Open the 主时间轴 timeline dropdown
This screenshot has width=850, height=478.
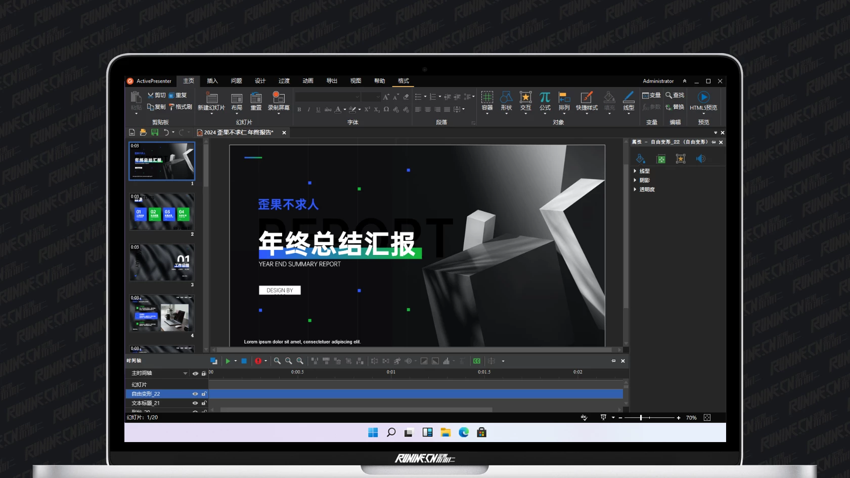185,373
